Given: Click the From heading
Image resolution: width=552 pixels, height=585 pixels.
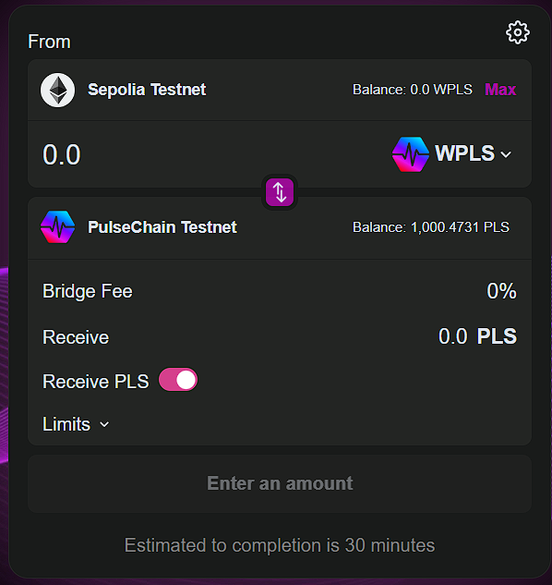Looking at the screenshot, I should coord(49,42).
